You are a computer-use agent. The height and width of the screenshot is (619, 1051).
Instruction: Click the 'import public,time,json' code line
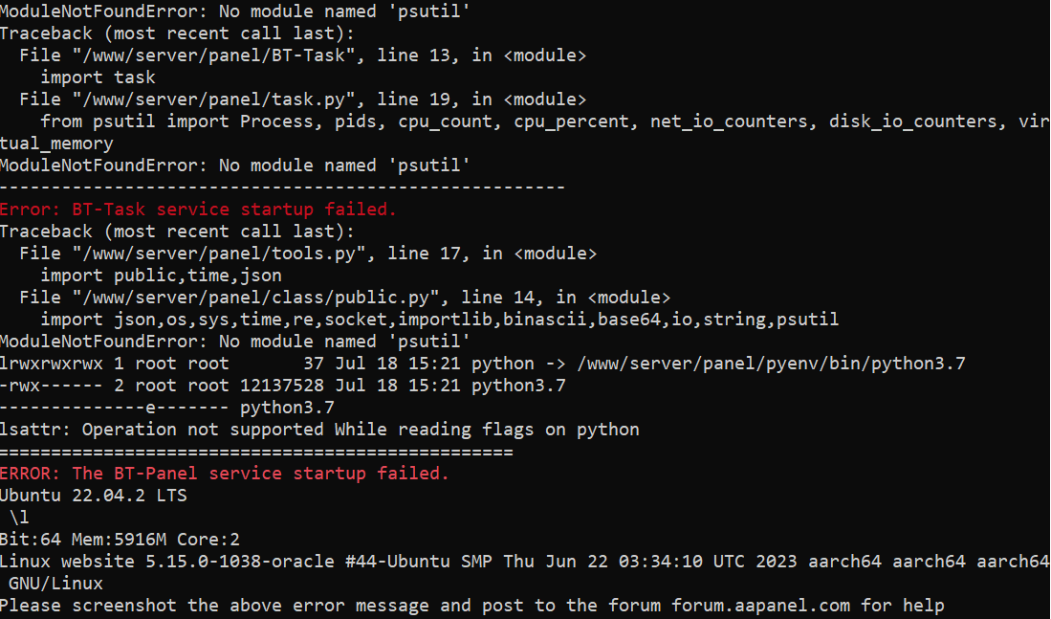161,276
